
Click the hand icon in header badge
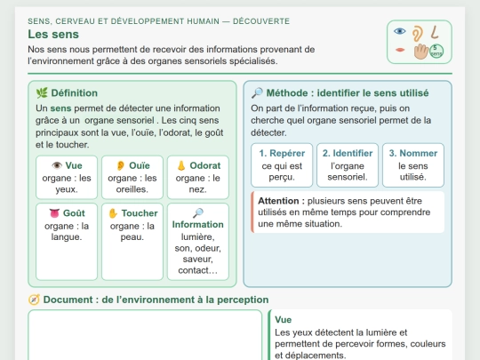pos(421,52)
